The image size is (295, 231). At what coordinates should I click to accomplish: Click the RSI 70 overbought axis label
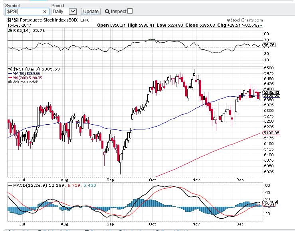pos(266,40)
